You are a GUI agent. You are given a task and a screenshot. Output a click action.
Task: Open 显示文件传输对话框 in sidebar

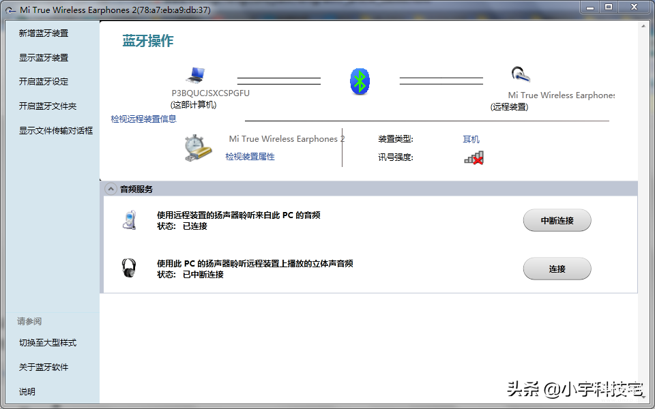(x=56, y=131)
